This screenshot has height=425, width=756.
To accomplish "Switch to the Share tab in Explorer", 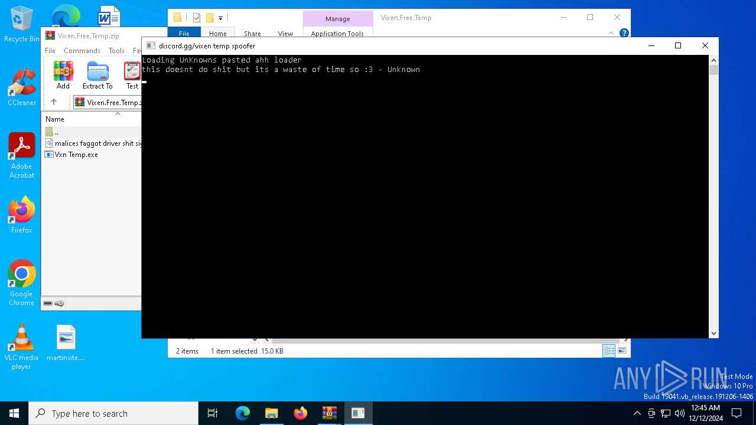I will pos(252,34).
